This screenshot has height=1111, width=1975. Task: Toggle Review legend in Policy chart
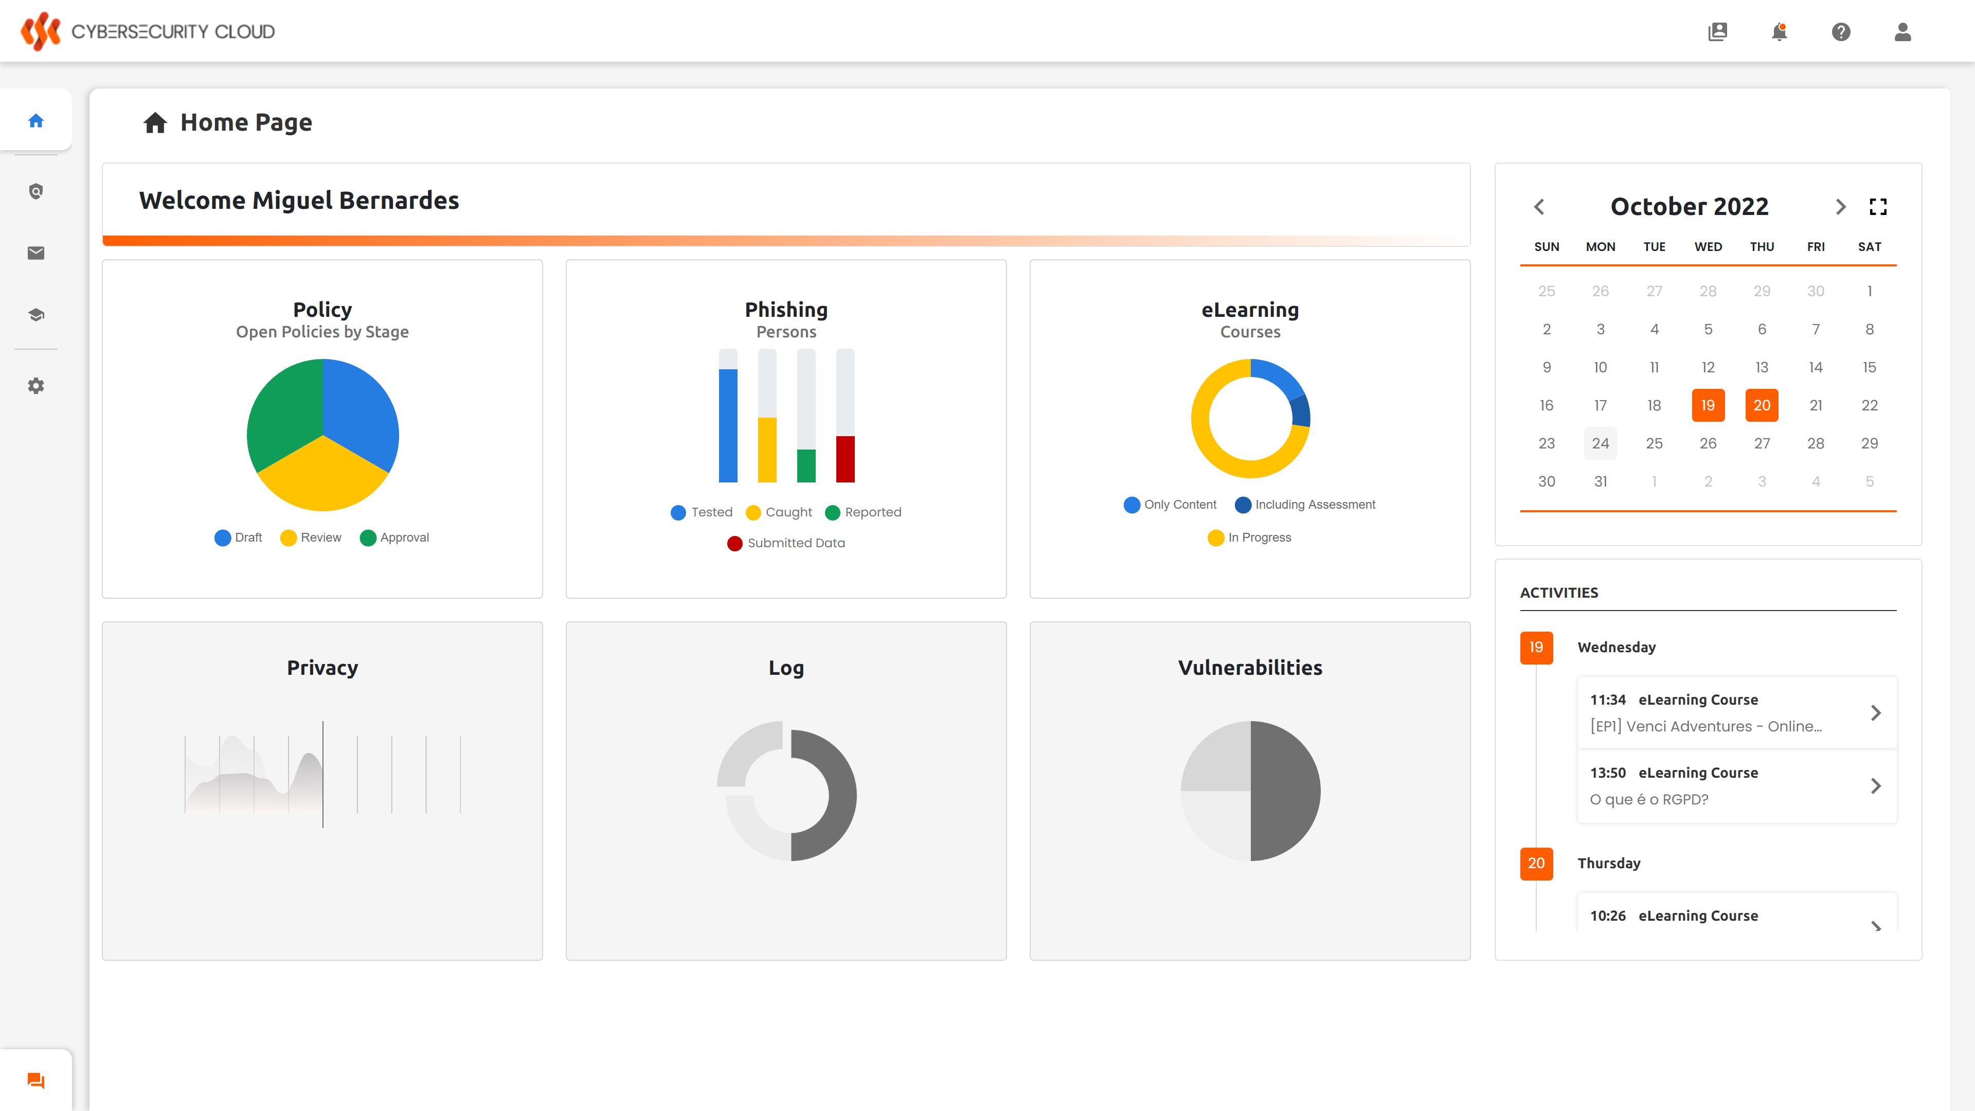point(311,537)
